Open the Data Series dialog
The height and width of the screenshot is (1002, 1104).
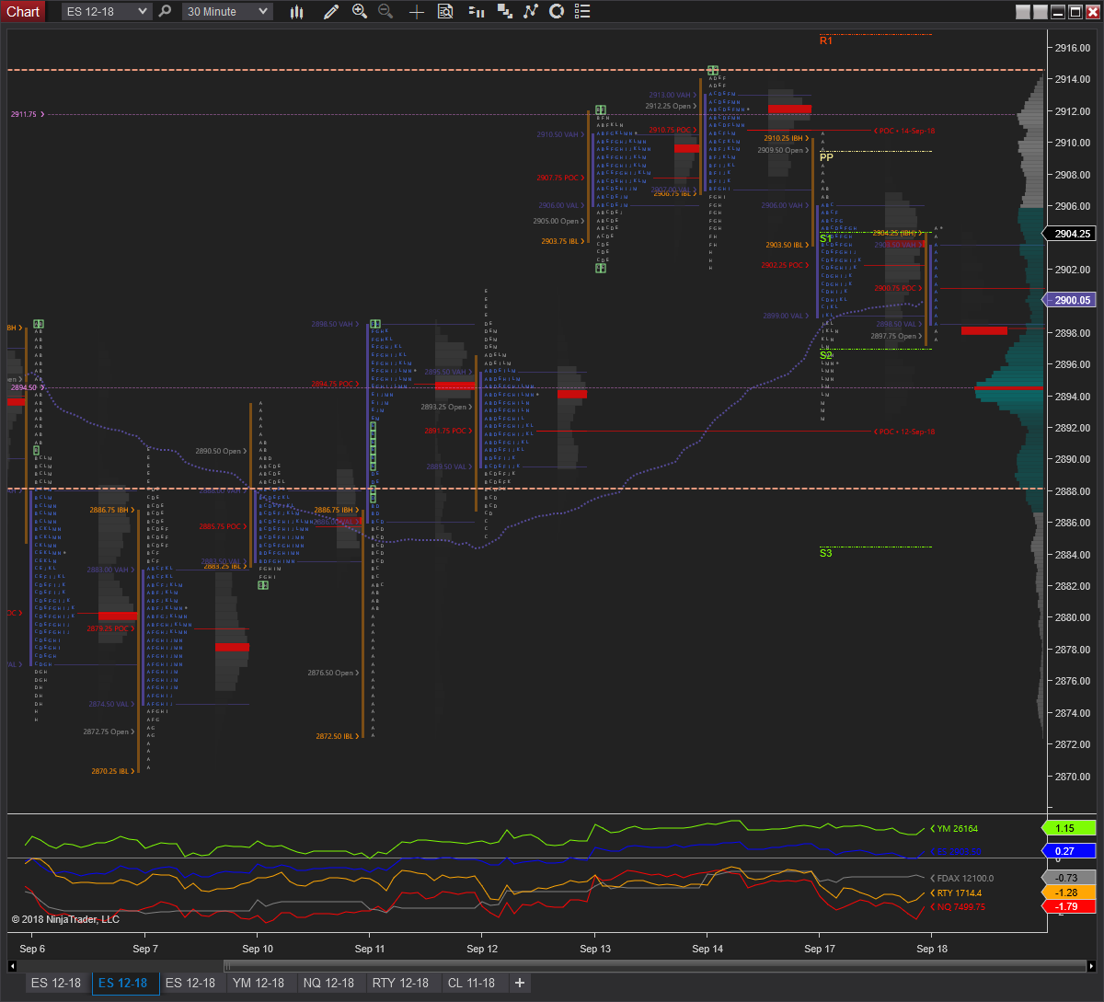(x=505, y=11)
